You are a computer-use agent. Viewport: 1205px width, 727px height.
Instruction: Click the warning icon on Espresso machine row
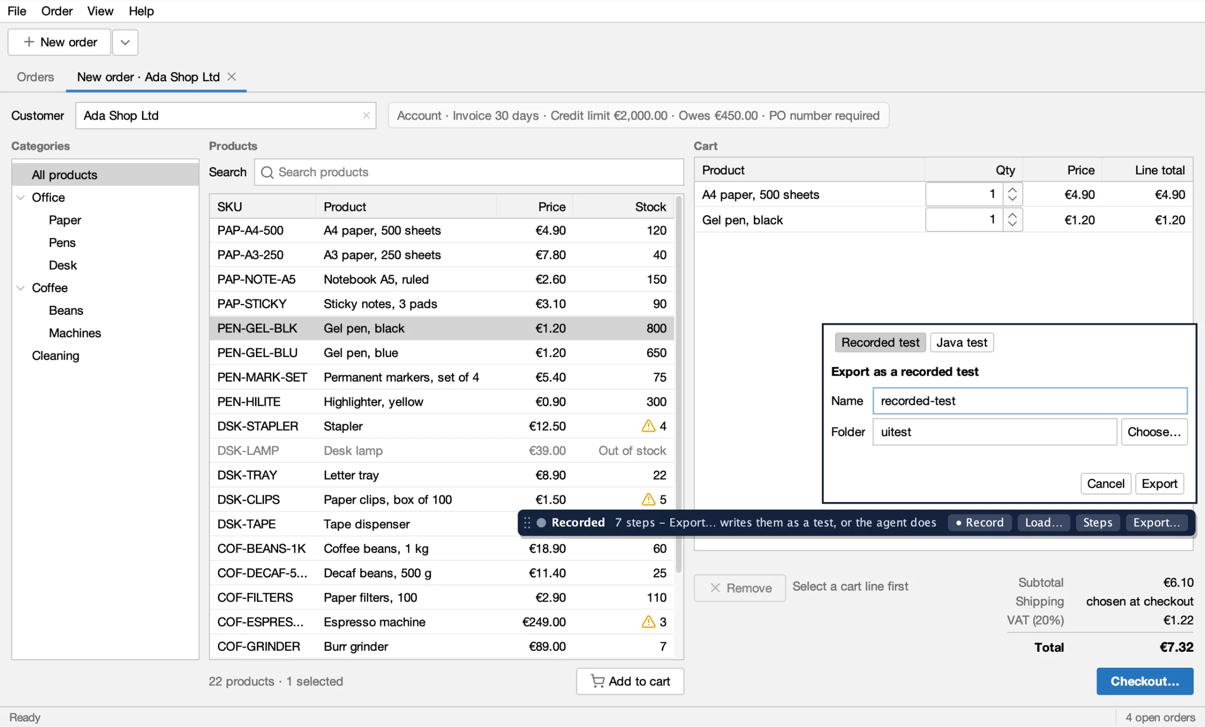[648, 622]
